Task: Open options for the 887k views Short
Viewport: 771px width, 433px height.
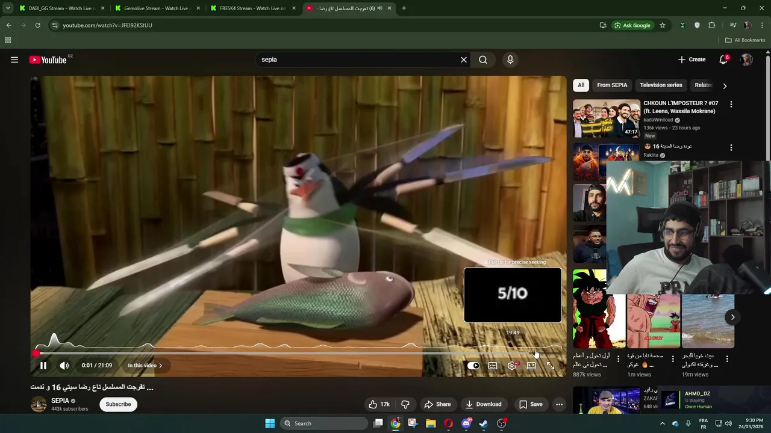Action: point(618,359)
